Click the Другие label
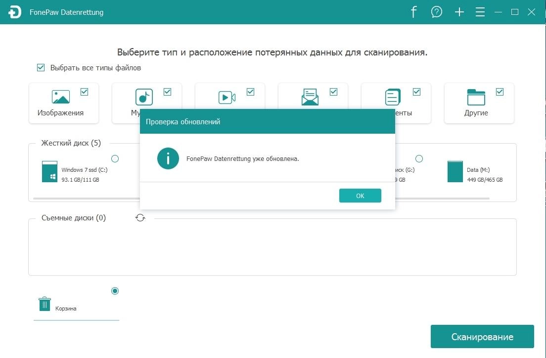This screenshot has height=358, width=546. click(x=476, y=113)
